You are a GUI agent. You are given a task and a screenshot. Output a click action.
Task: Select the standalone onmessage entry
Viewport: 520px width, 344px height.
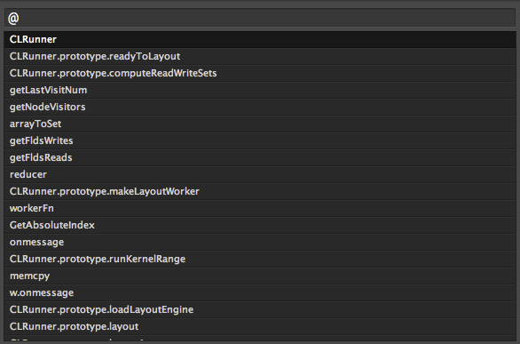click(260, 243)
